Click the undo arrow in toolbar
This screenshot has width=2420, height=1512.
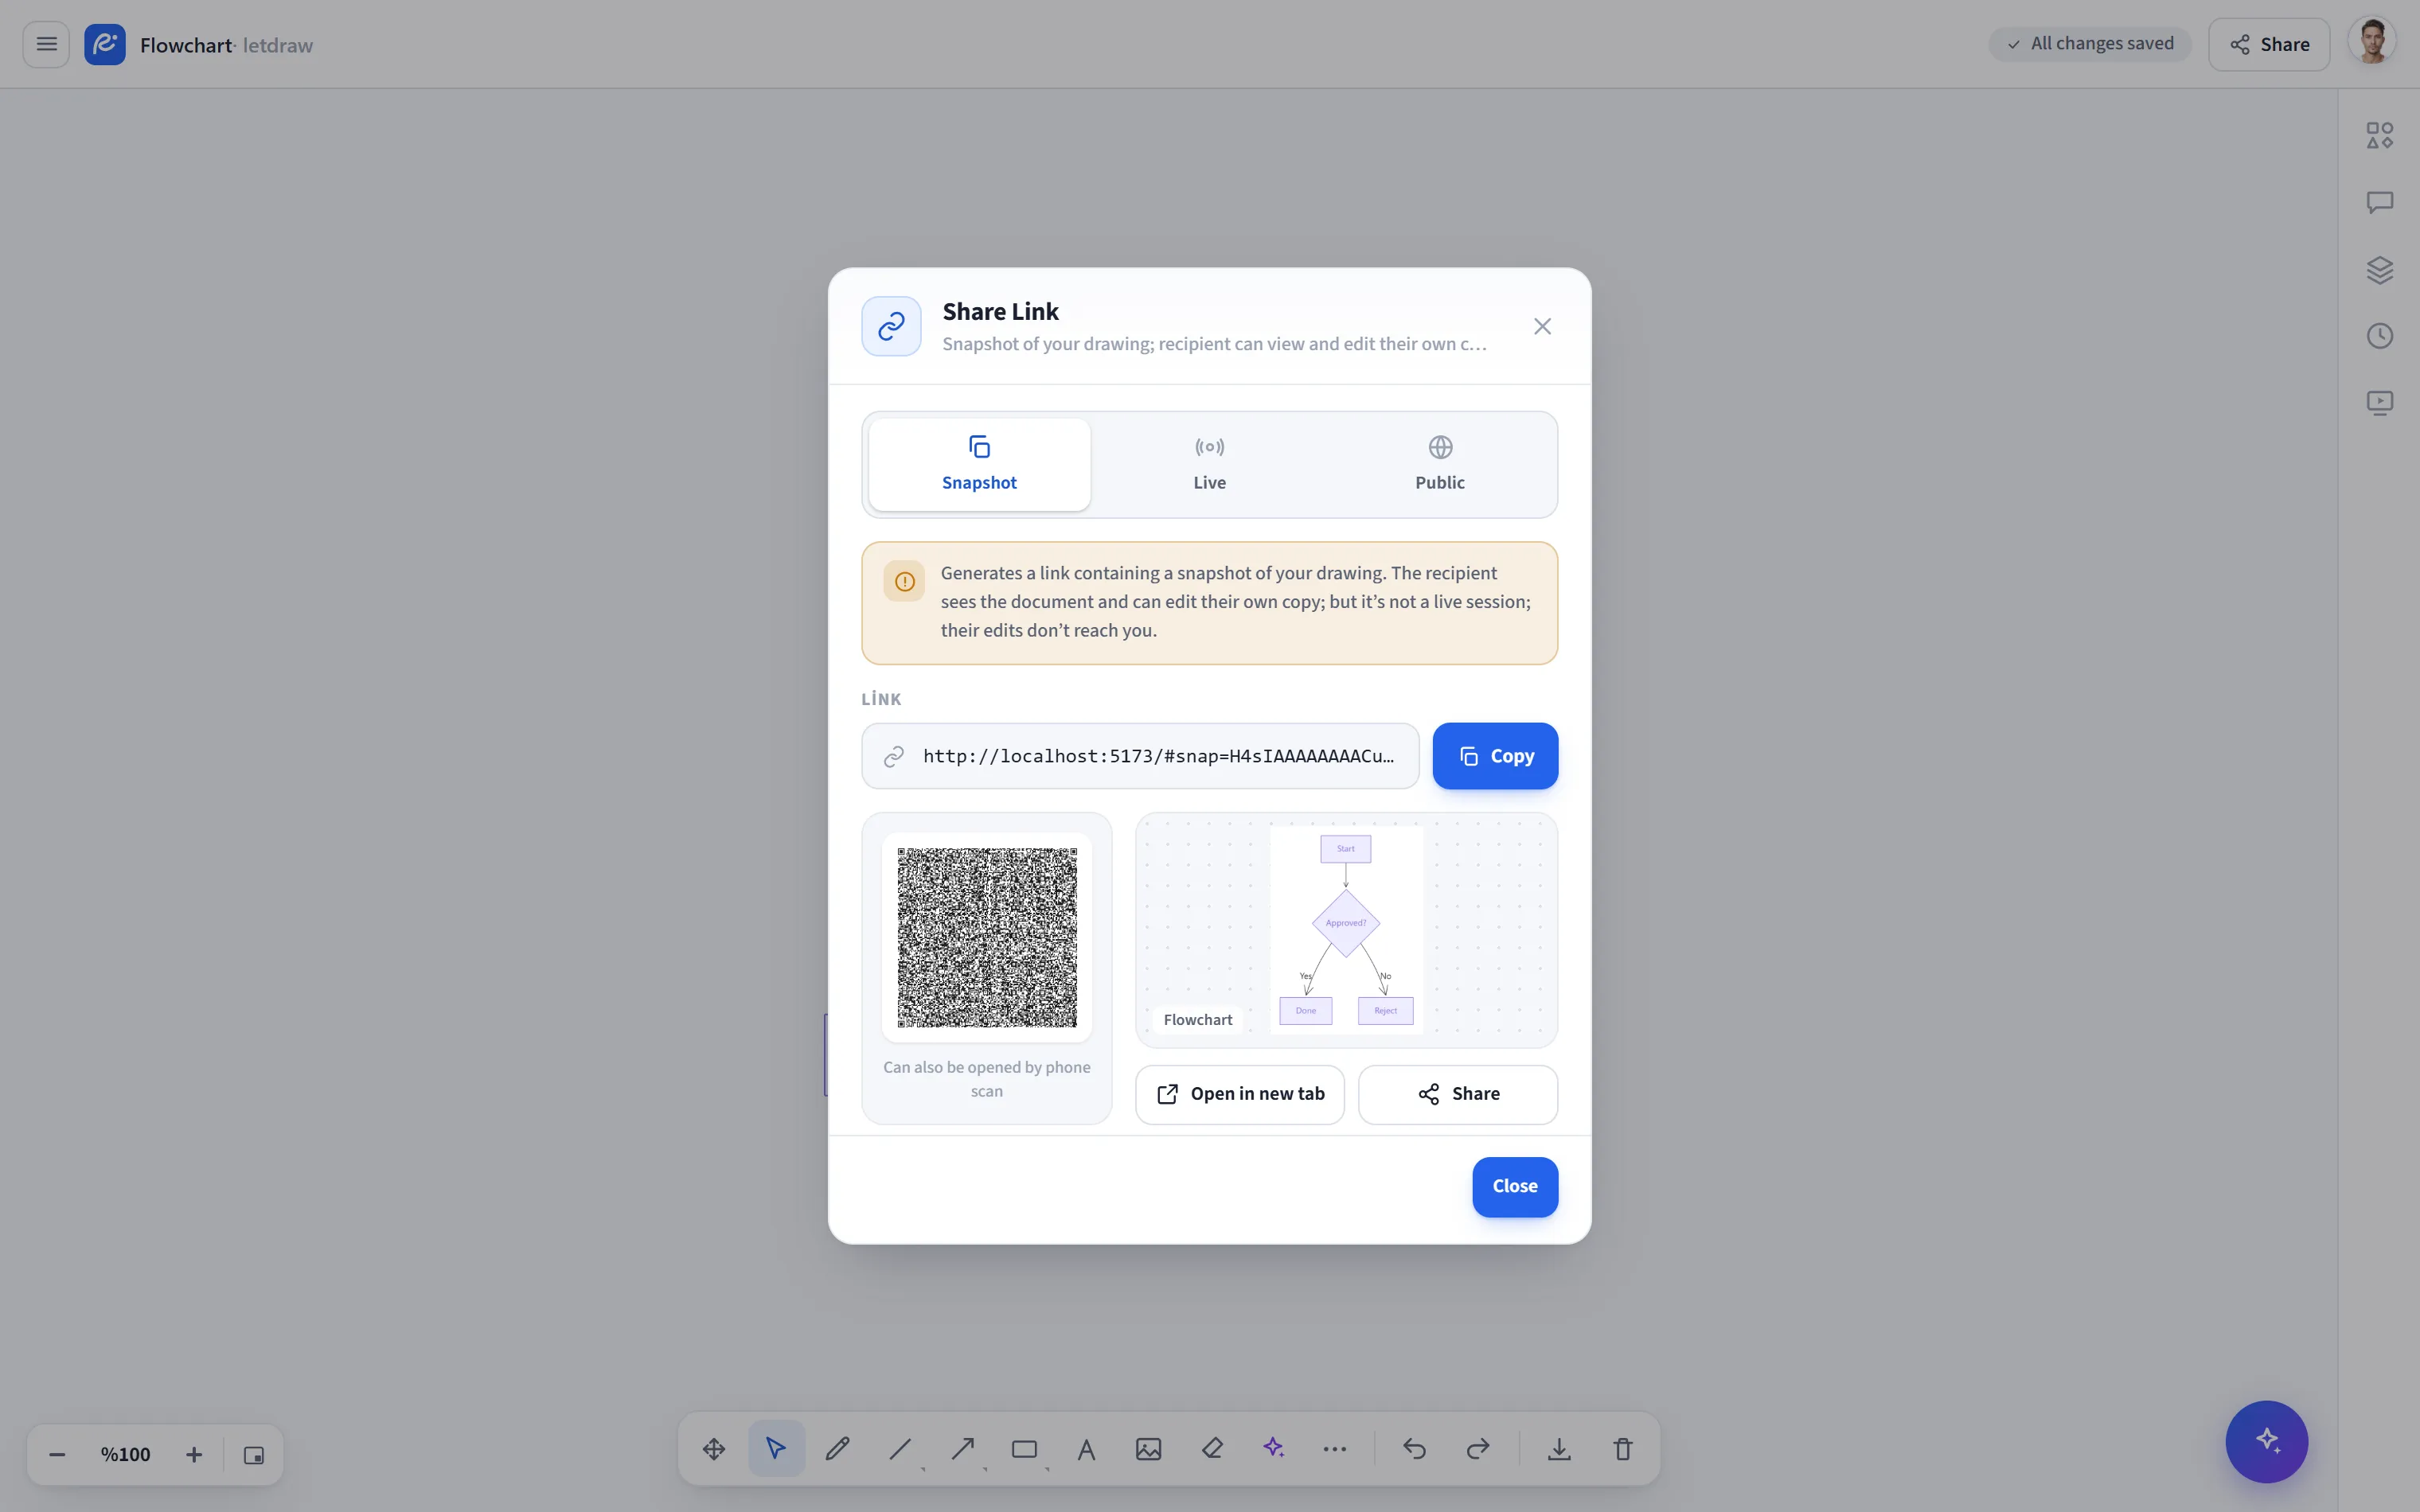point(1414,1448)
